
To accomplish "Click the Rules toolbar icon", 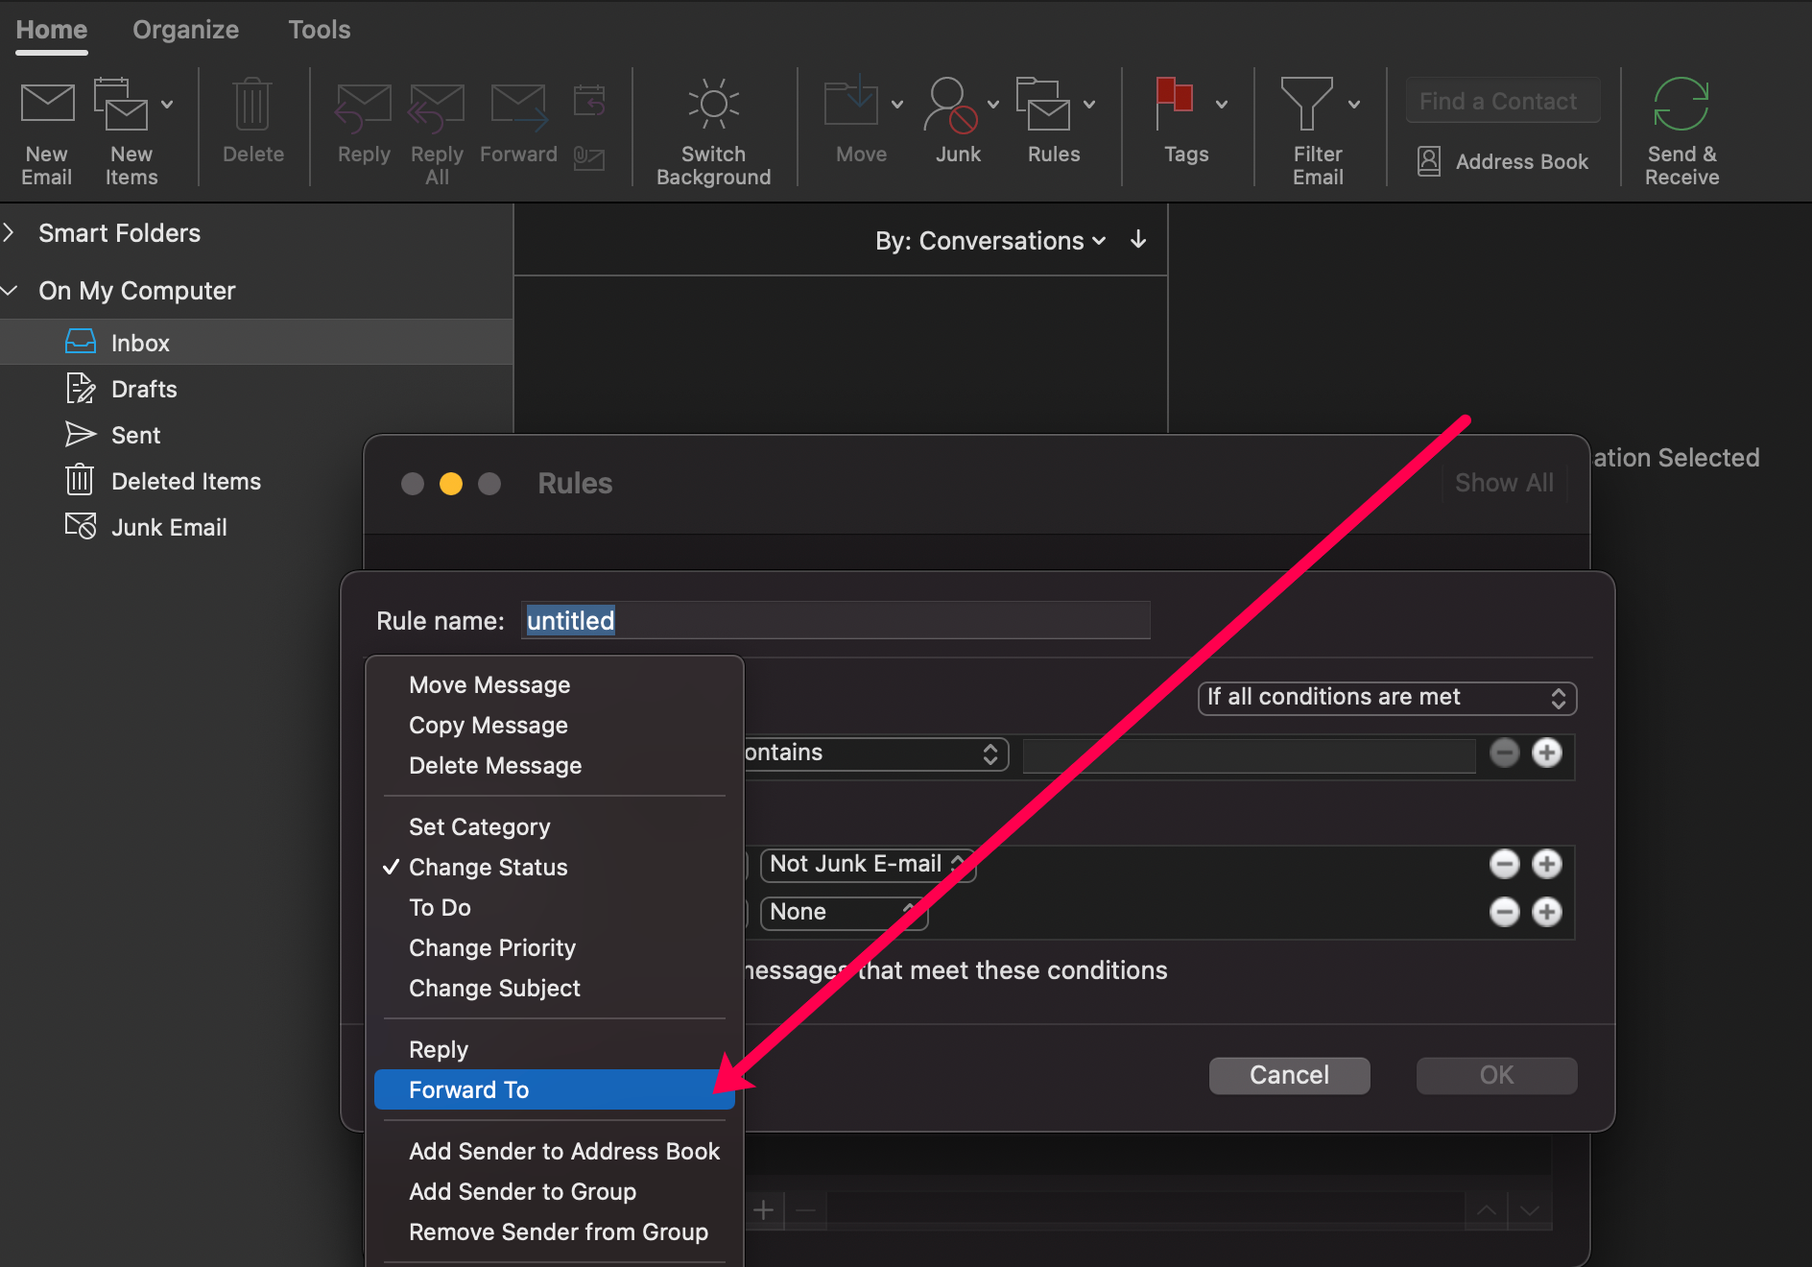I will tap(1045, 105).
